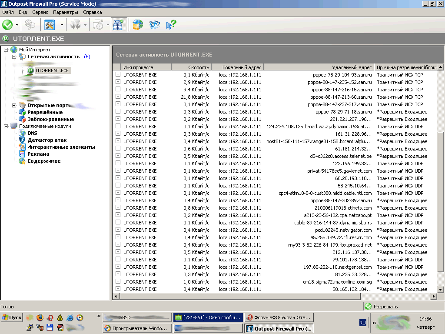445x334 pixels.
Task: Select Реклама in the plugins tree
Action: coord(38,154)
